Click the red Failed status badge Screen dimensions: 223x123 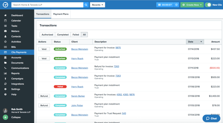(x=60, y=87)
